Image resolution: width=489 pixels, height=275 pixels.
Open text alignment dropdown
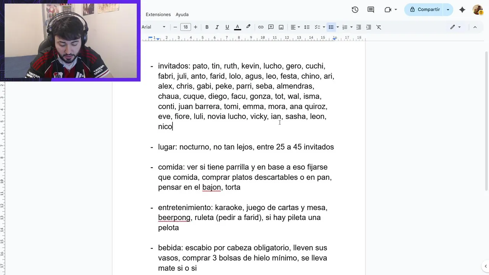(x=295, y=27)
